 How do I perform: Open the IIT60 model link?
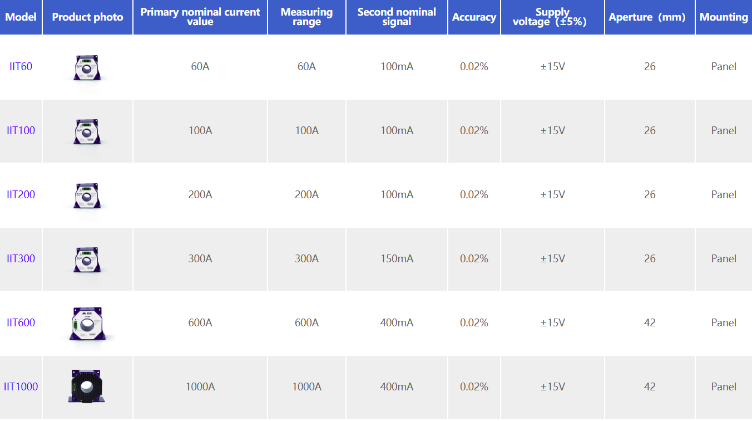tap(21, 67)
